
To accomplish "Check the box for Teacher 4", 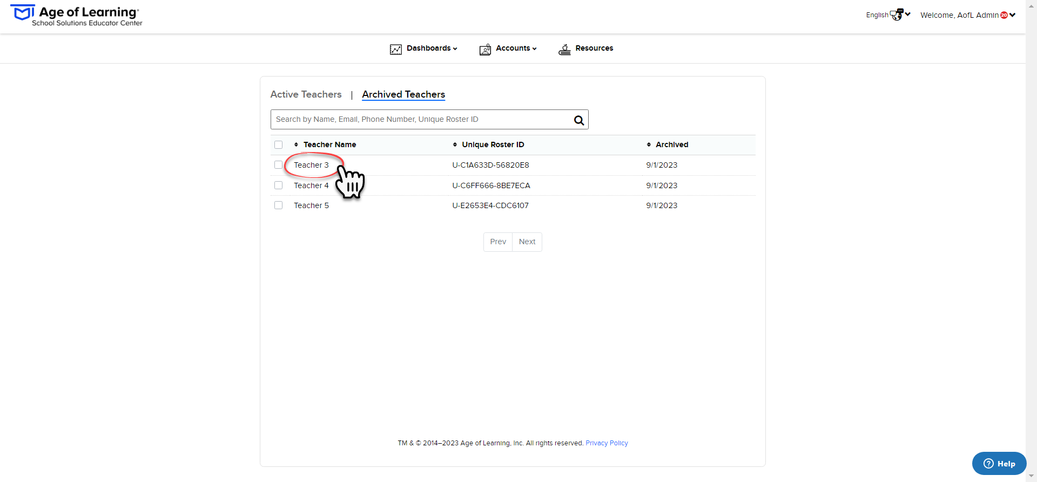I will (279, 185).
